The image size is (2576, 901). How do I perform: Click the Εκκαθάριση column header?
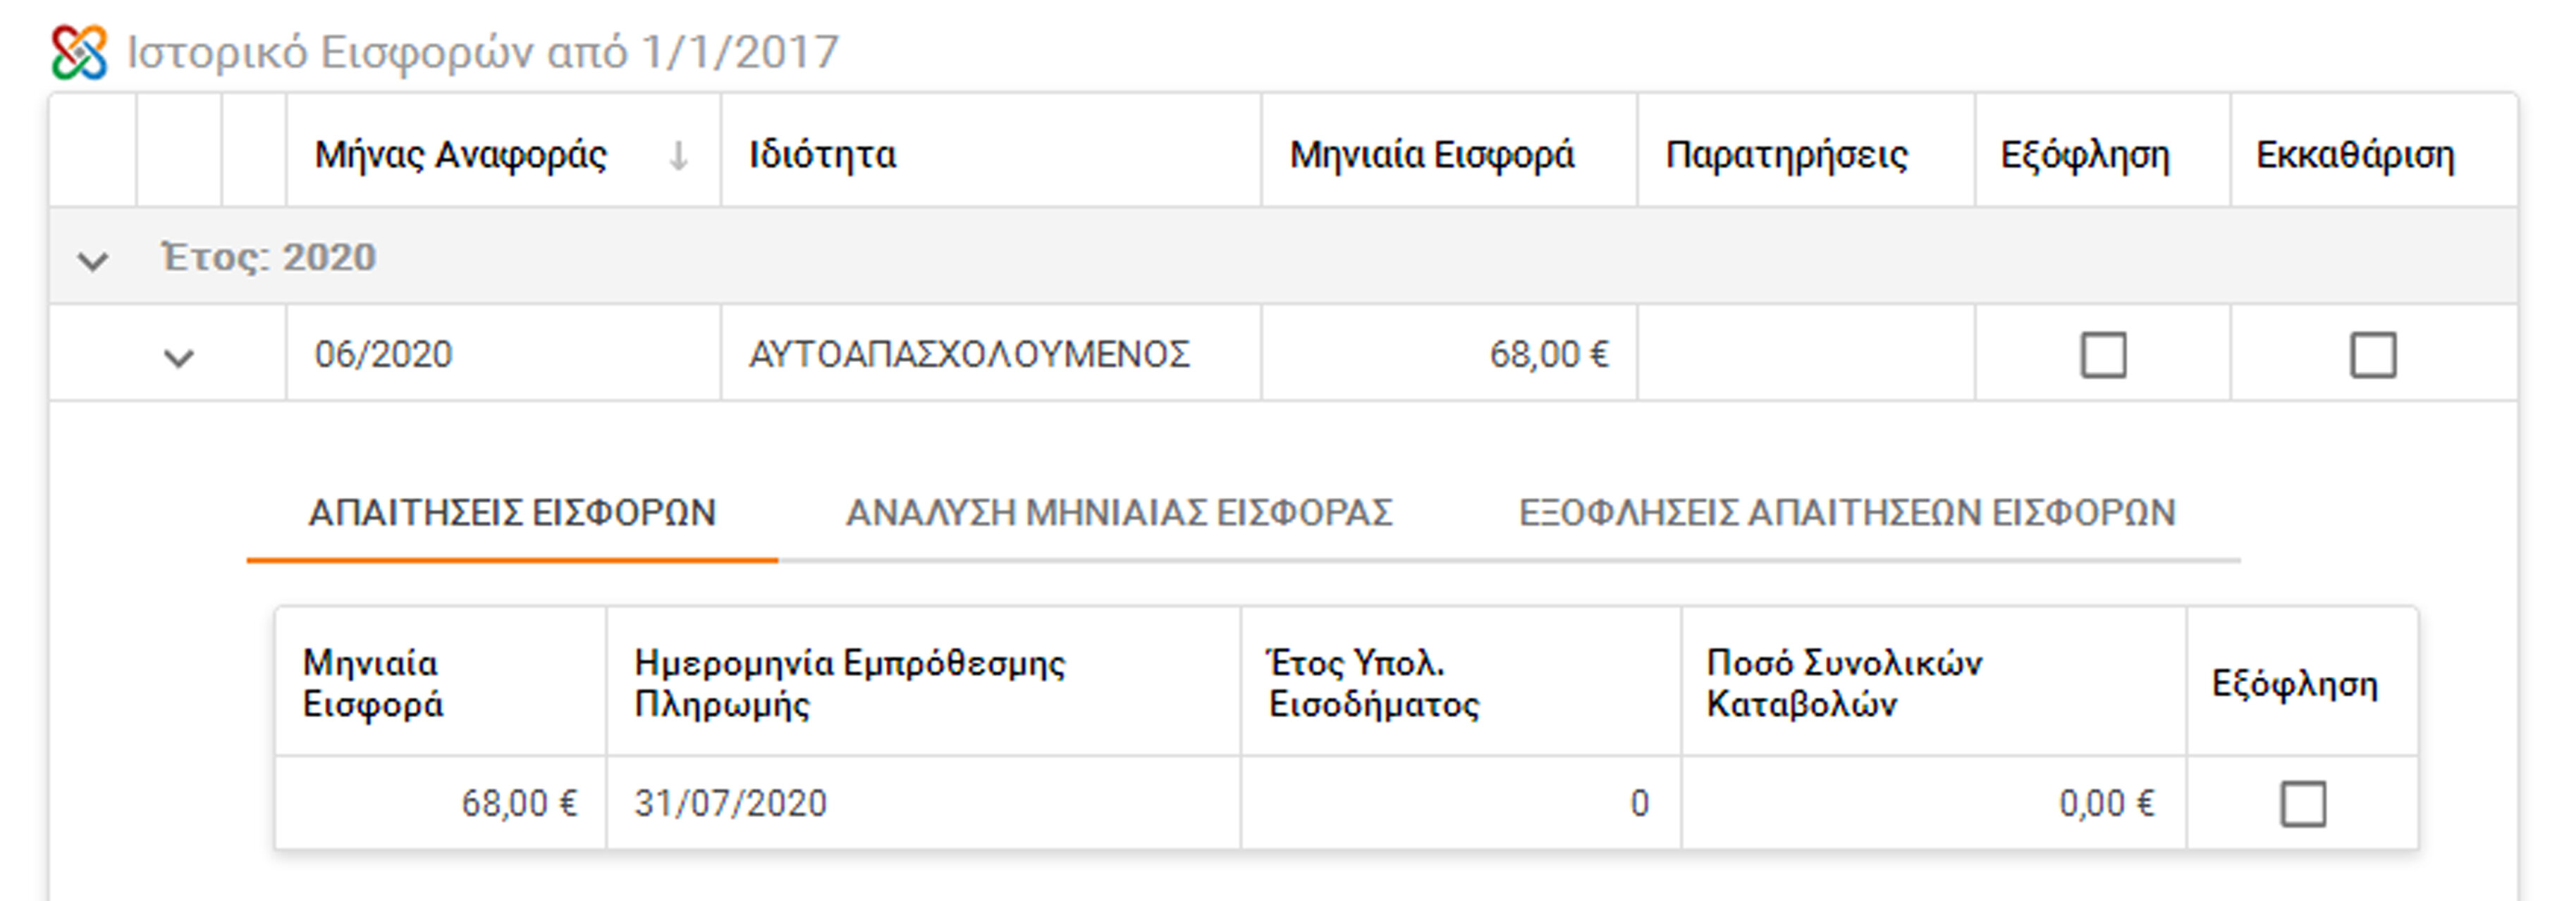click(x=2355, y=156)
